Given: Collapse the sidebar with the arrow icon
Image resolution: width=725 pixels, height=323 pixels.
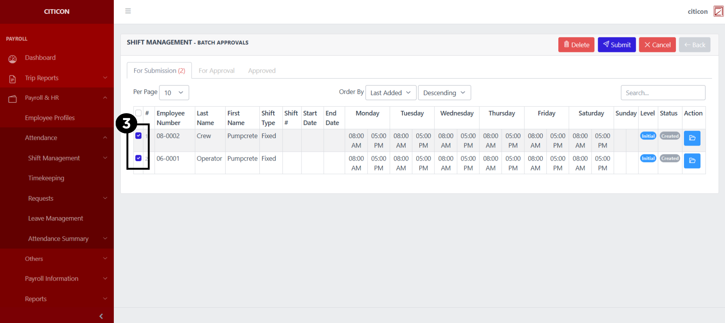Looking at the screenshot, I should (x=101, y=316).
